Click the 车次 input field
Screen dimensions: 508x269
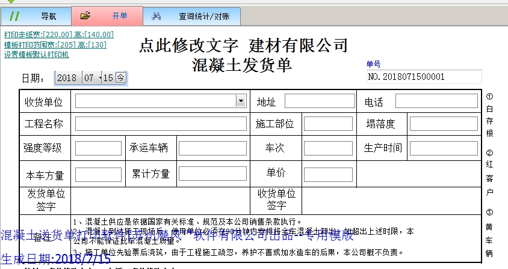pos(328,148)
